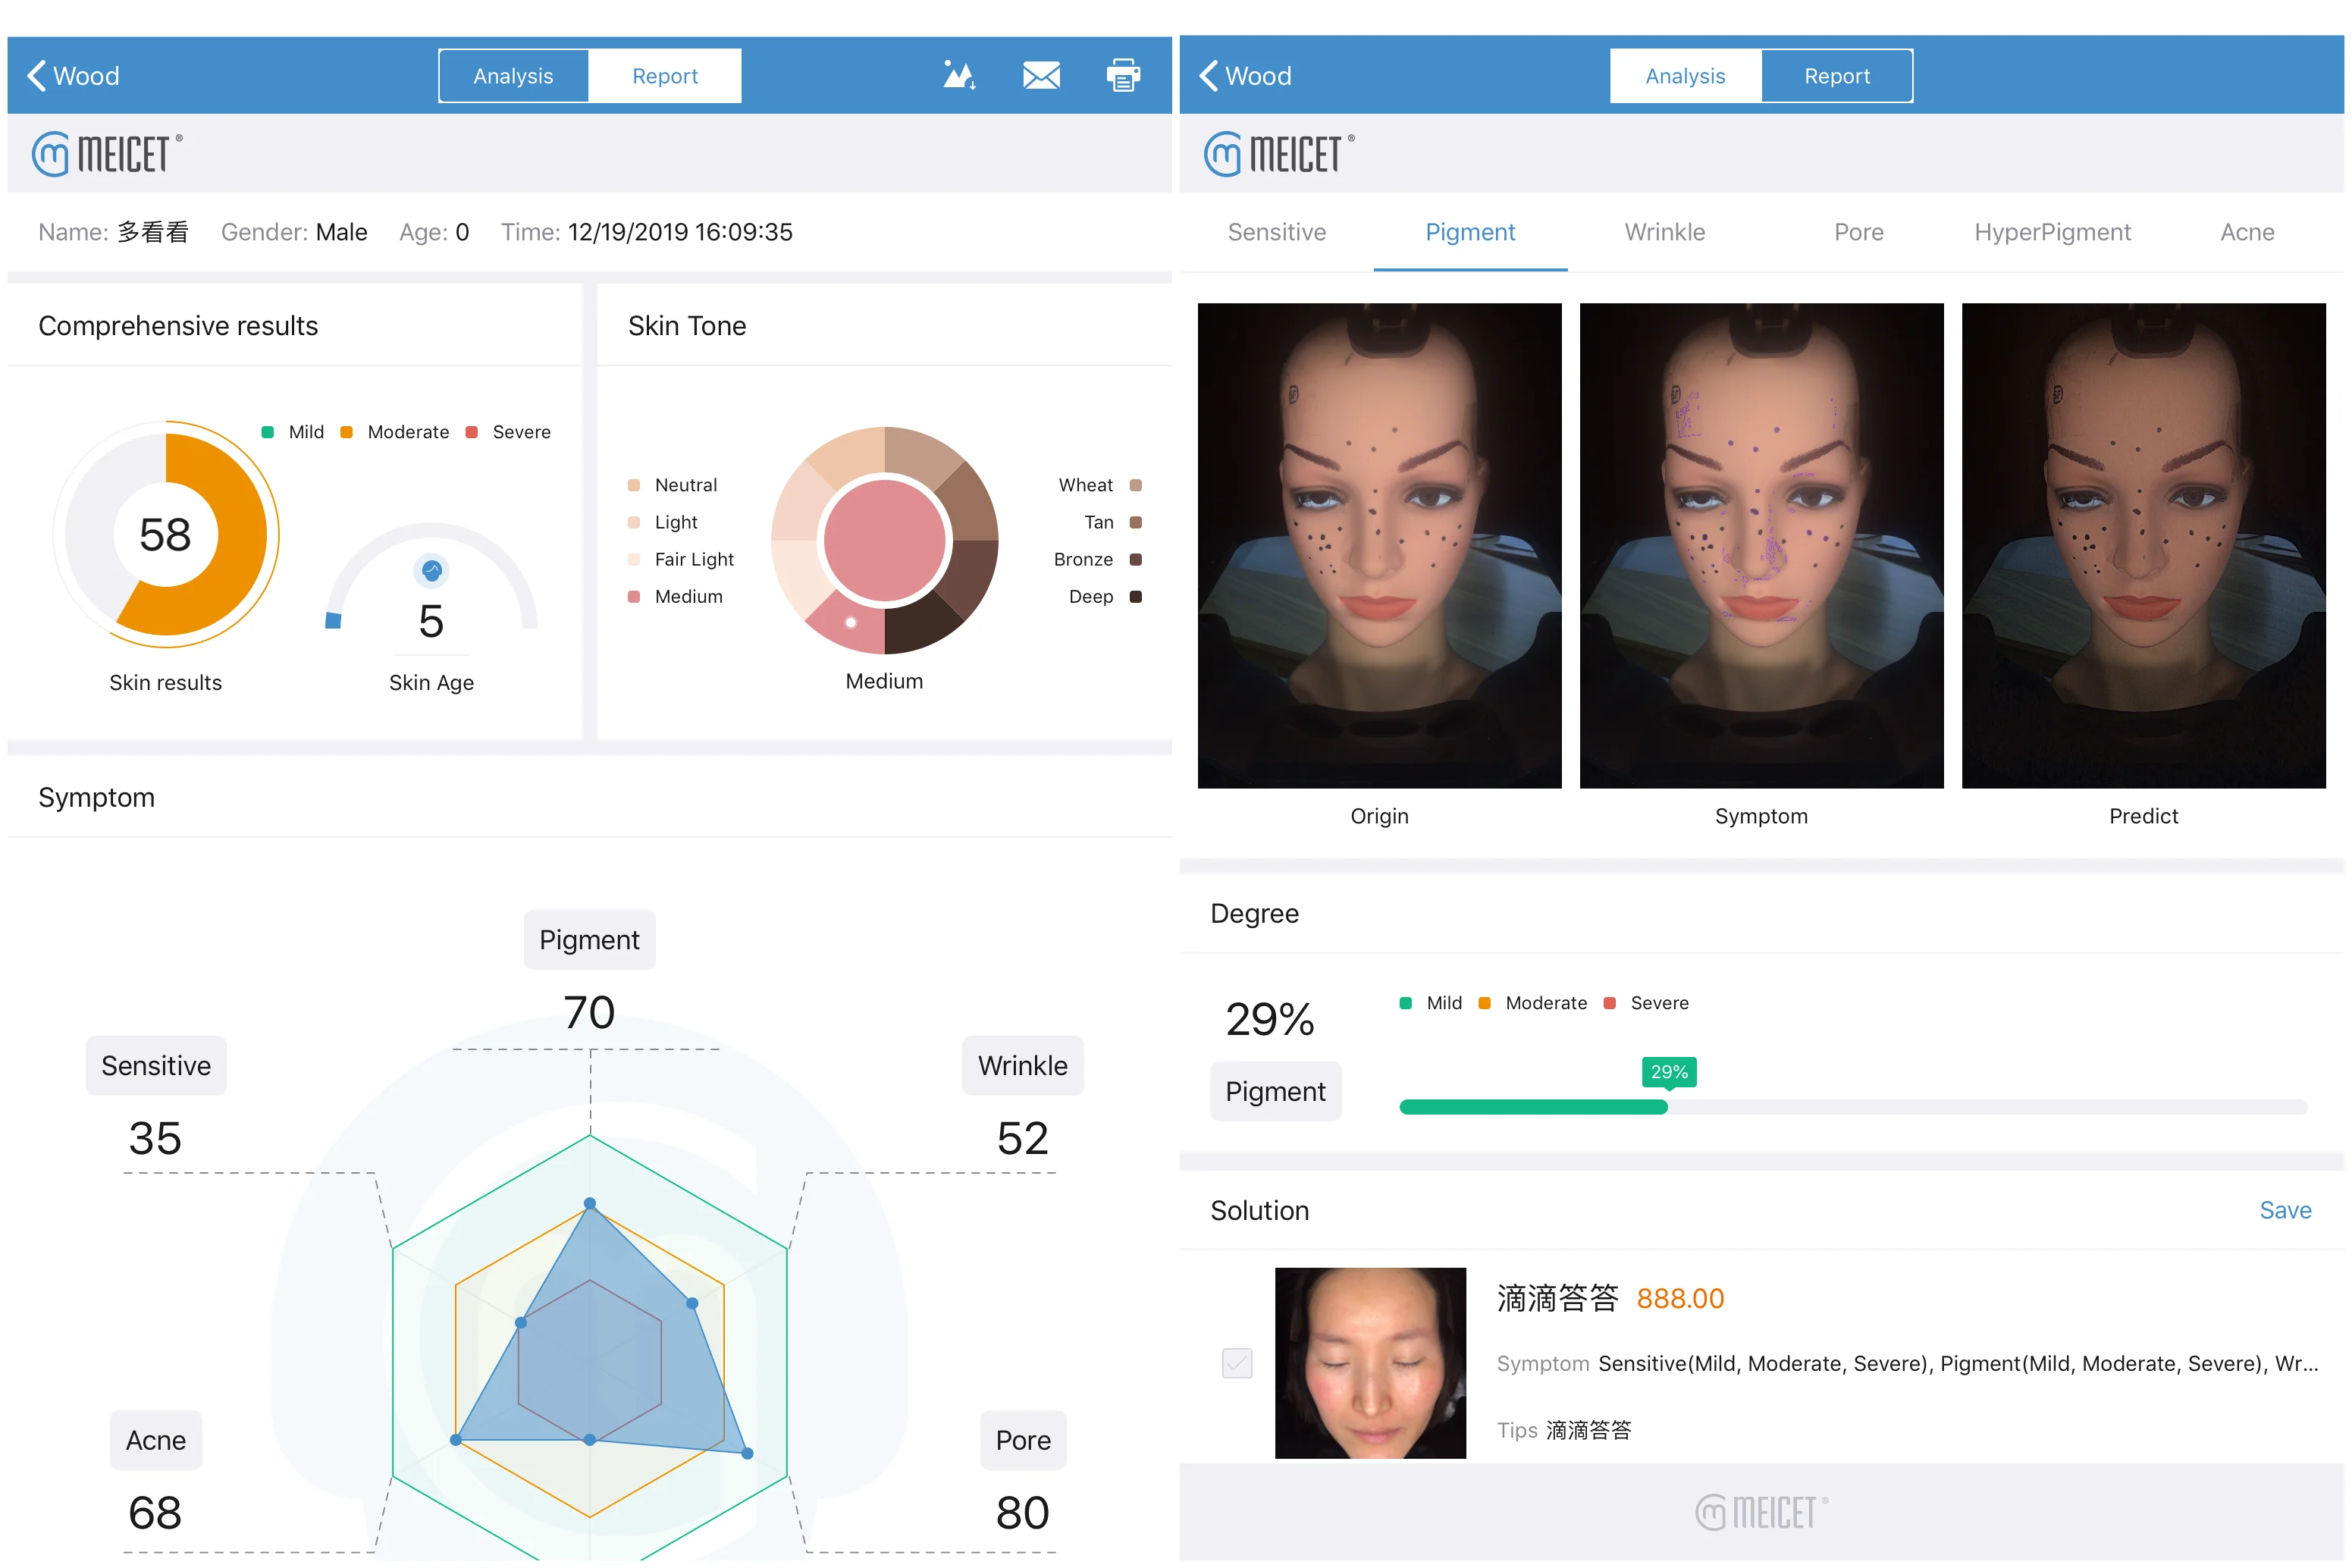Click the Pore label on radar chart
The image size is (2352, 1568).
(x=1023, y=1440)
